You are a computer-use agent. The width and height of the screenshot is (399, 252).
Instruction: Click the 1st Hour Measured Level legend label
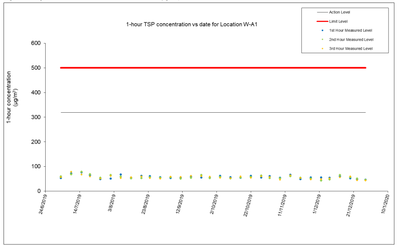pyautogui.click(x=351, y=30)
